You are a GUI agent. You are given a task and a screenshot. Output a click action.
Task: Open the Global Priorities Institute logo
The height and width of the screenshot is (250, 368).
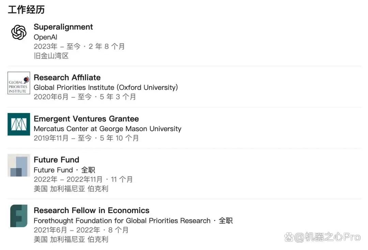[19, 83]
